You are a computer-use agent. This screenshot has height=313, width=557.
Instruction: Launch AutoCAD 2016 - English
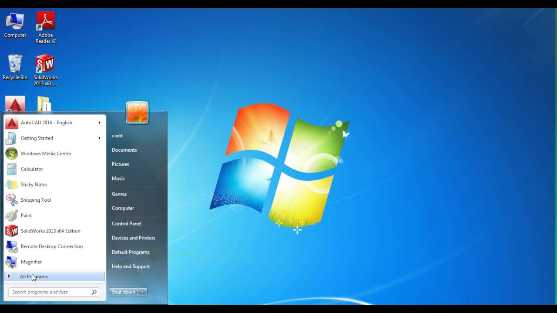coord(54,123)
